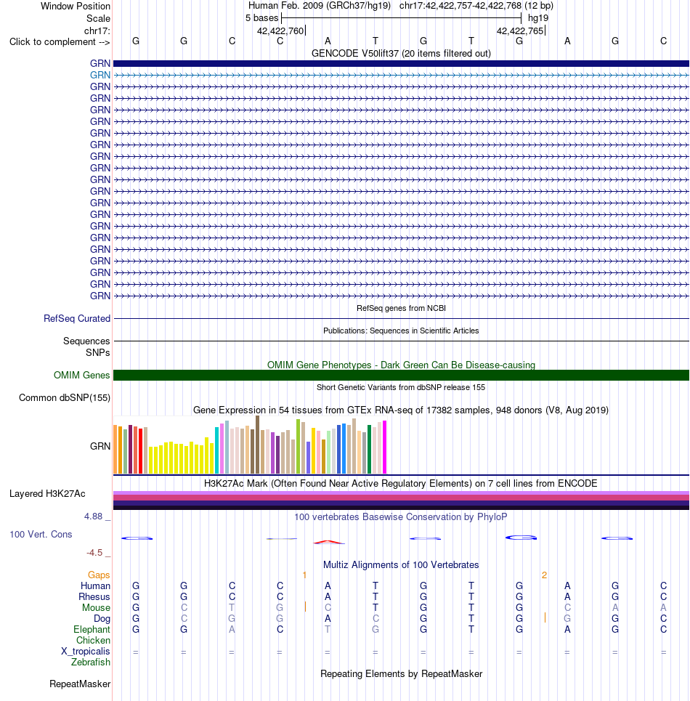Click the cyan bar in GTEx expression chart
The height and width of the screenshot is (701, 690).
tap(216, 450)
